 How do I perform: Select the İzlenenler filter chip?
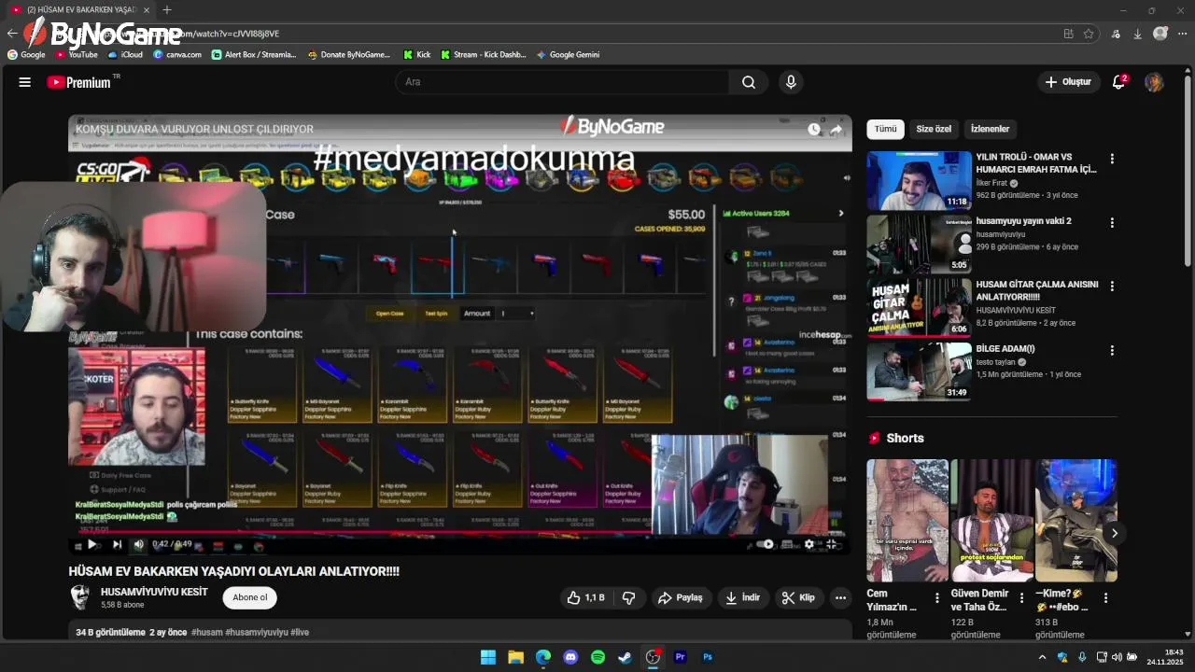[x=991, y=129]
